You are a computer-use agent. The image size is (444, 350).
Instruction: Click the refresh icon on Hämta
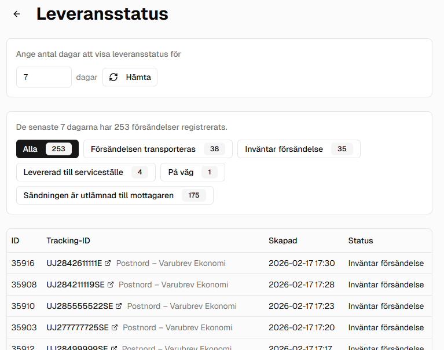coord(113,77)
